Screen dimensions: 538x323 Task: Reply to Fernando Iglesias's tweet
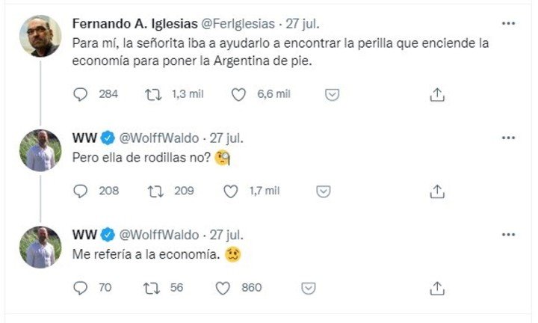click(81, 95)
